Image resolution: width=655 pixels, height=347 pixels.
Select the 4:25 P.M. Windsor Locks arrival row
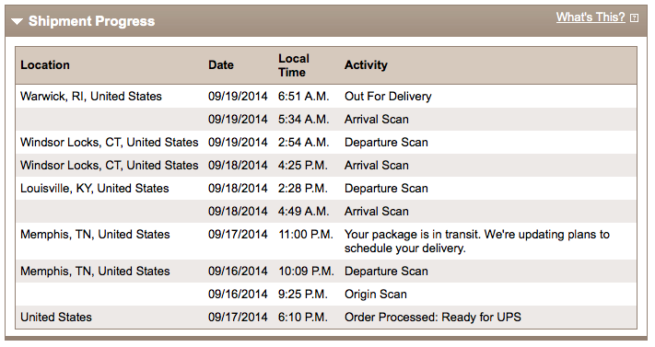point(326,166)
